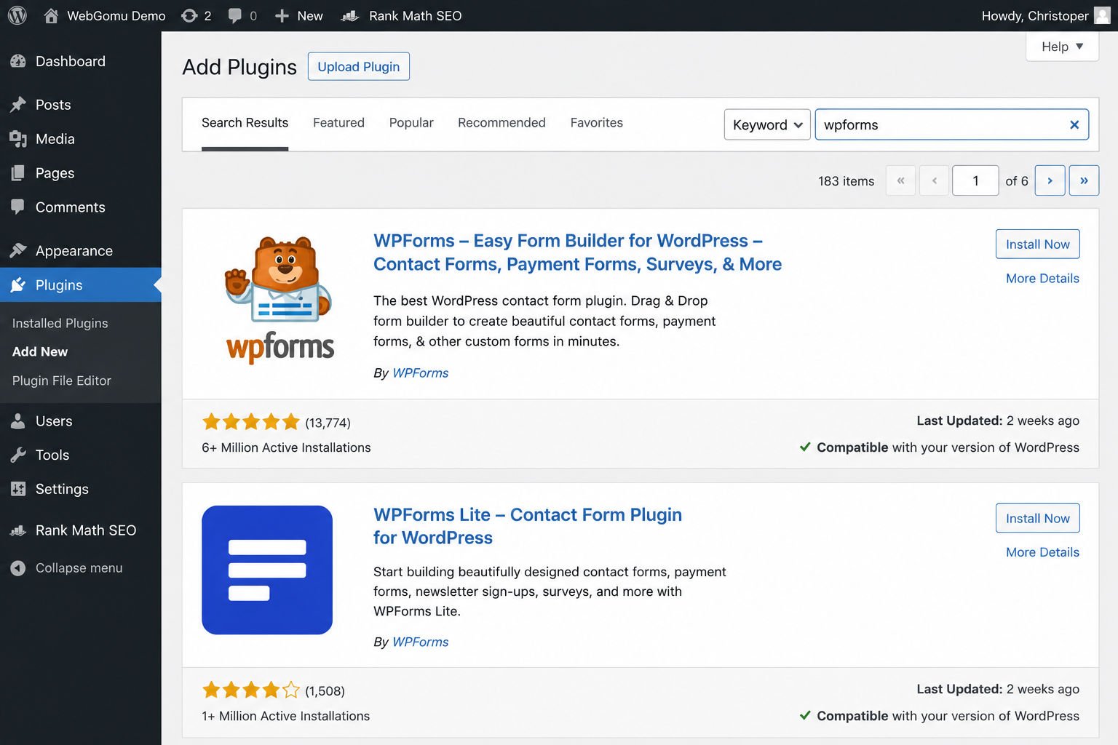Select the Add New submenu item
This screenshot has height=745, width=1118.
(x=40, y=351)
